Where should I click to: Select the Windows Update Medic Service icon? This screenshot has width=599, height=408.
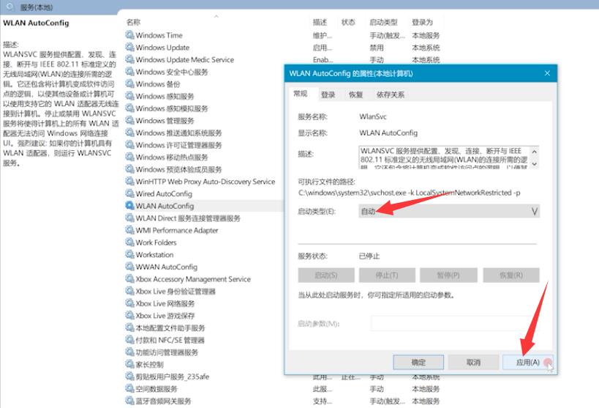tap(130, 59)
